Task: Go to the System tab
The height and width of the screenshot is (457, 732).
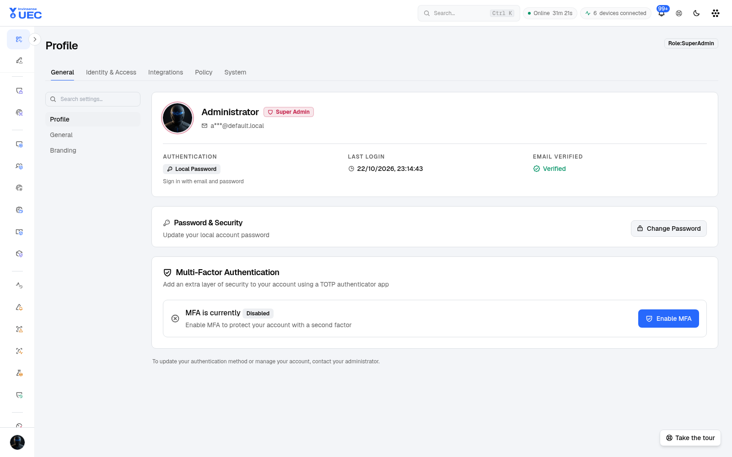Action: [x=235, y=72]
